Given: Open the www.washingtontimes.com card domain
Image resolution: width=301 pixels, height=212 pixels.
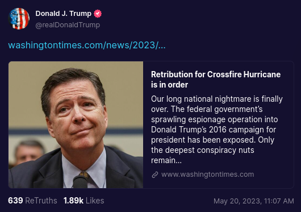Looking at the screenshot, I should pyautogui.click(x=207, y=174).
